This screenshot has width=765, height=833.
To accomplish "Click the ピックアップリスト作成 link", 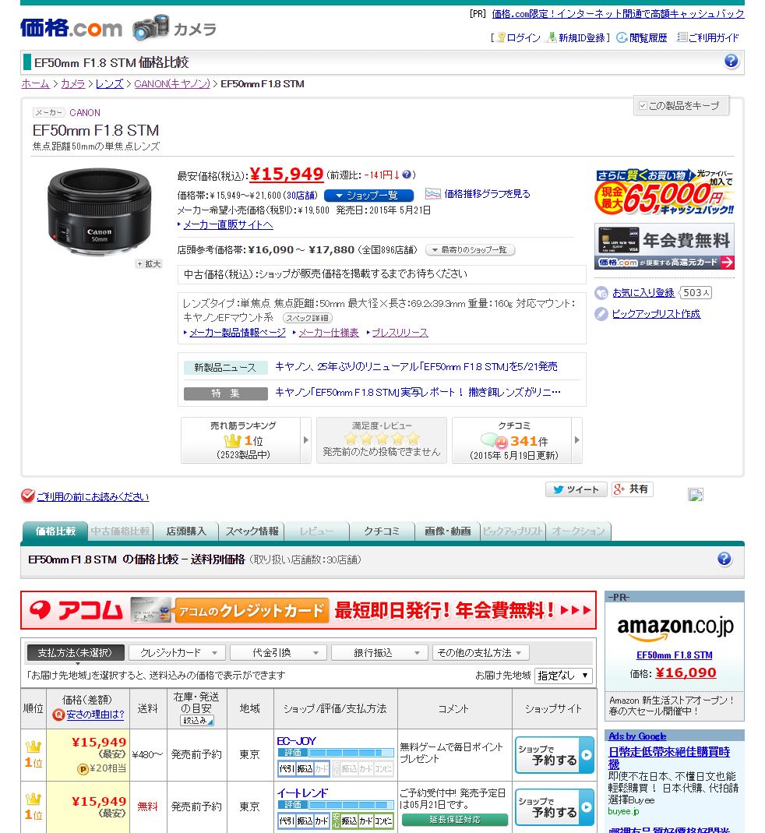I will click(656, 314).
